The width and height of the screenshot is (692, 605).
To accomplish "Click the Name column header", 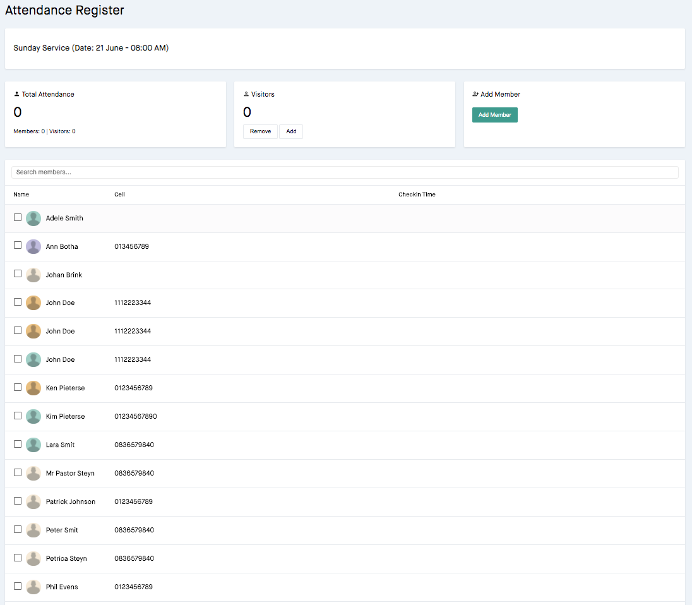I will pyautogui.click(x=21, y=194).
